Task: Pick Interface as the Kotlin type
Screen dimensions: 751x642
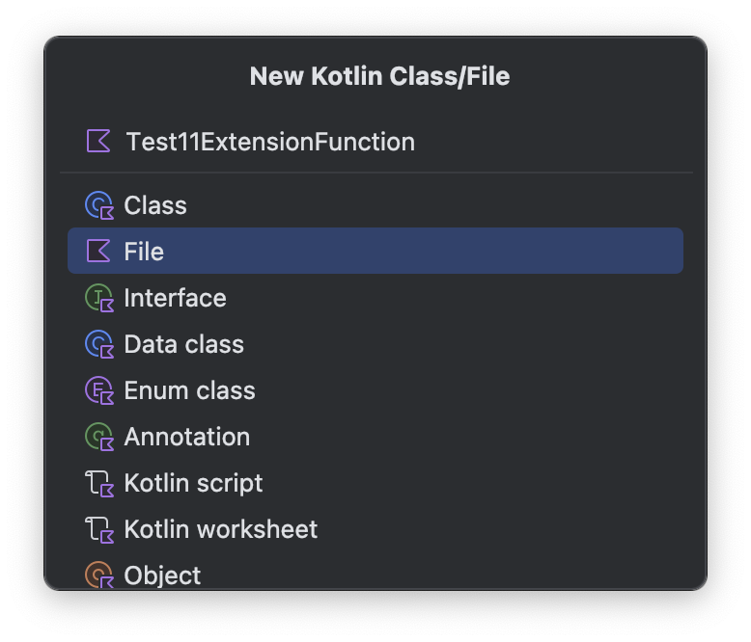Action: (x=175, y=298)
